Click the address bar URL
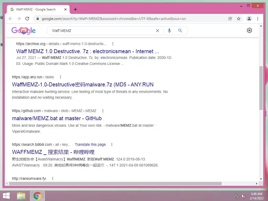Screen dimensions: 268x201 114,19
